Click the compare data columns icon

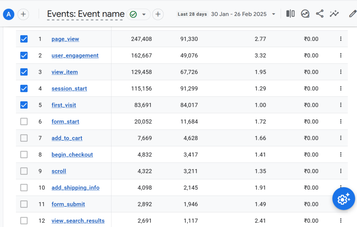click(x=290, y=14)
